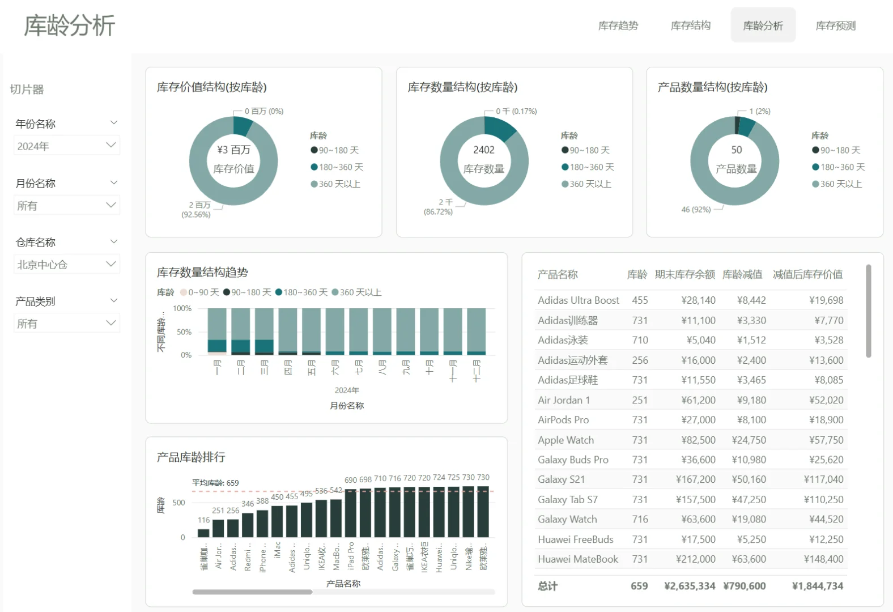Image resolution: width=893 pixels, height=612 pixels.
Task: Click ¥167,200 balance cell
Action: pyautogui.click(x=695, y=479)
